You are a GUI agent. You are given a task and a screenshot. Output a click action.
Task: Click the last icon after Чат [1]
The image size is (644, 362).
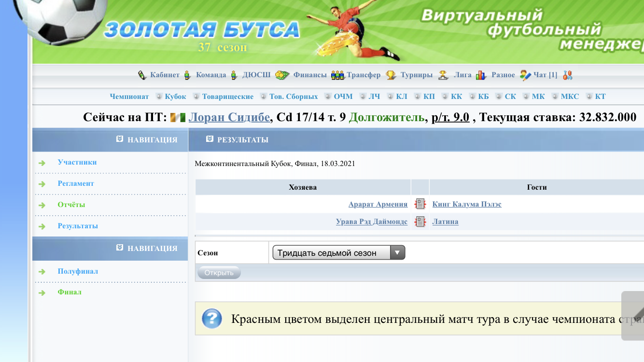coord(568,75)
